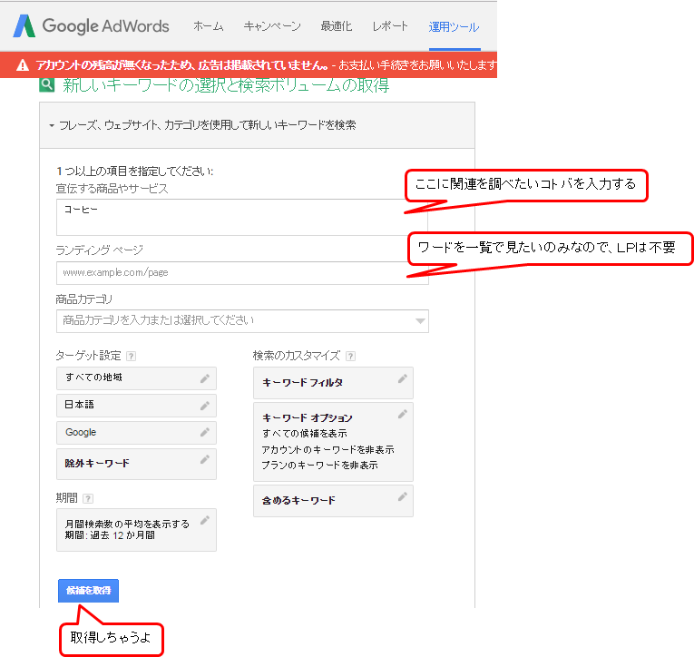
Task: Click the product or service field containing コーヒー
Action: pyautogui.click(x=242, y=218)
